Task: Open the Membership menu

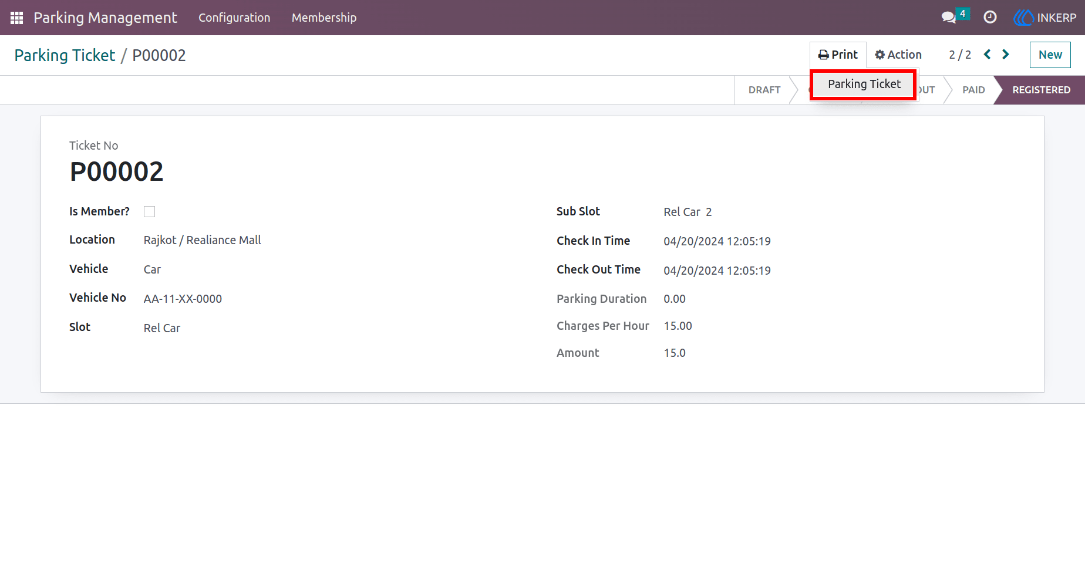Action: [324, 18]
